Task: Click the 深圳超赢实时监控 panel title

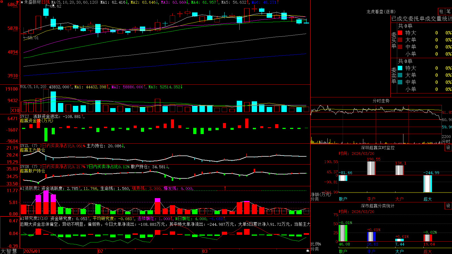Action: 377,148
